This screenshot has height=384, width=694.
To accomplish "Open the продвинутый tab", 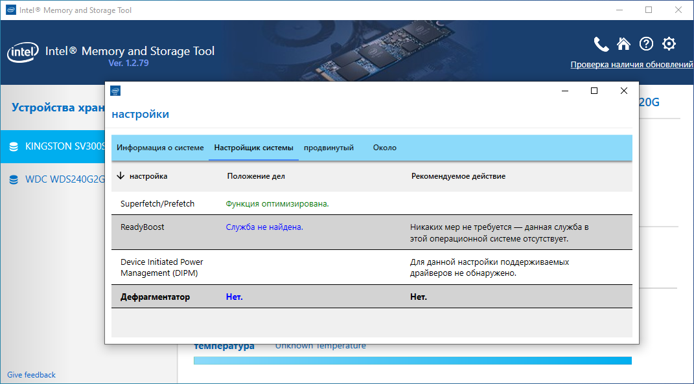I will point(329,148).
